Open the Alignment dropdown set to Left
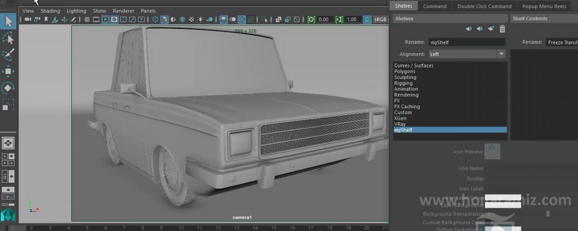The width and height of the screenshot is (578, 231). [467, 54]
